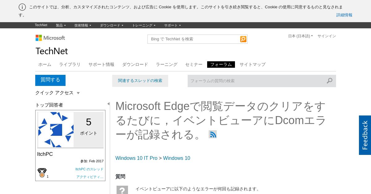The width and height of the screenshot is (371, 194).
Task: Open the セミナー tab
Action: coord(194,64)
